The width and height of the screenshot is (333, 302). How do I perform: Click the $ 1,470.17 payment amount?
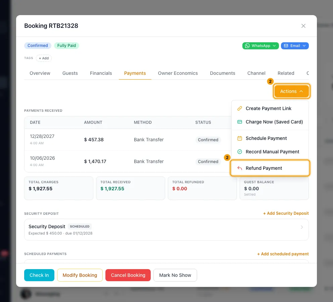coord(95,161)
